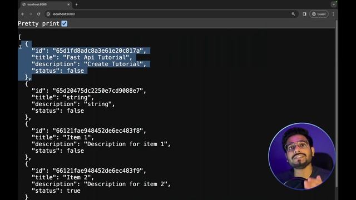Click the "title": "string" line
The height and width of the screenshot is (200, 356).
[63, 98]
